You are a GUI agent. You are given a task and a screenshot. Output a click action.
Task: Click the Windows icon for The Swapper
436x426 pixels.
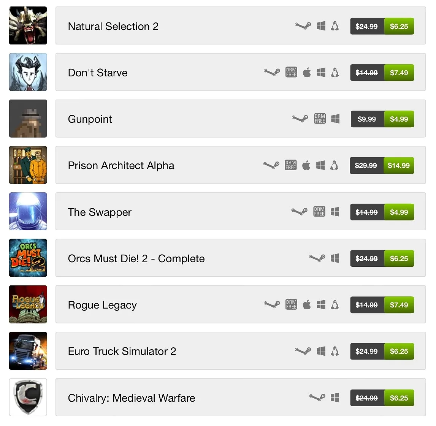tap(335, 212)
